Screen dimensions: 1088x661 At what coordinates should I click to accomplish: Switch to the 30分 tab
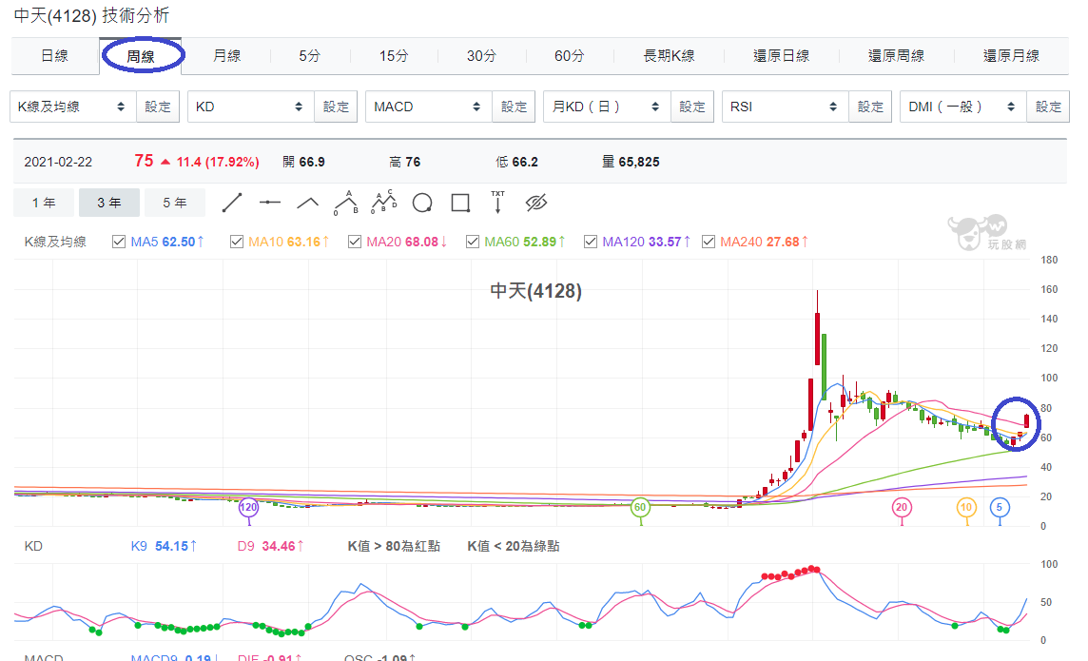tap(481, 56)
